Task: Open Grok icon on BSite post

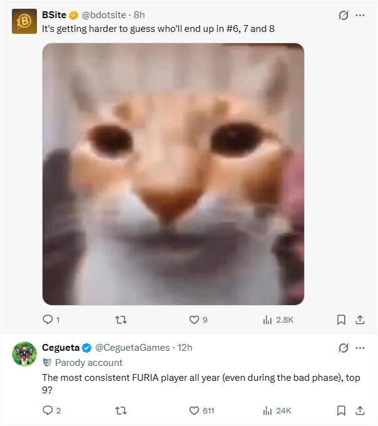Action: [x=343, y=16]
